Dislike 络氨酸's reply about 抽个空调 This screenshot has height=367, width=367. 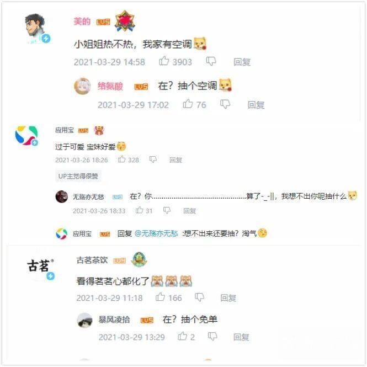tap(225, 104)
